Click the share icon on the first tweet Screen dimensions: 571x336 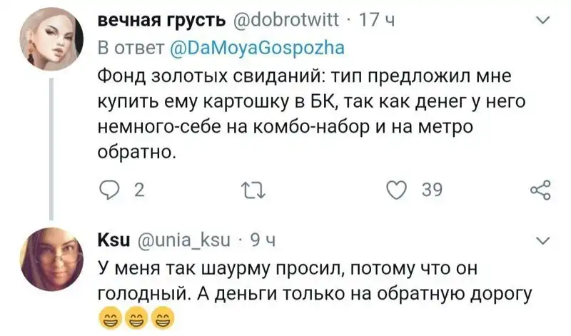542,190
